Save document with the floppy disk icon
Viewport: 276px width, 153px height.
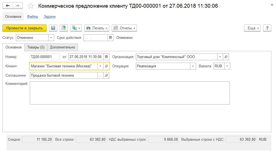53,28
